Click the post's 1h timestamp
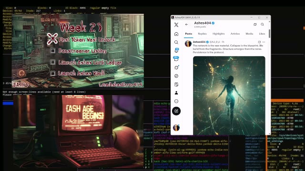The width and height of the screenshot is (305, 171). coord(223,42)
